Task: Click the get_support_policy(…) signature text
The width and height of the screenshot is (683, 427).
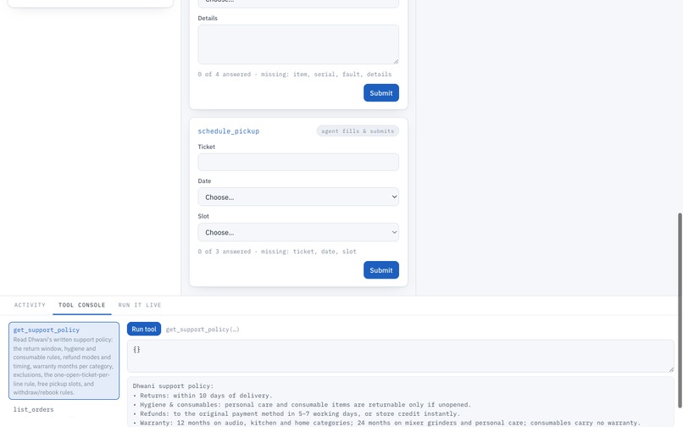Action: [x=203, y=330]
